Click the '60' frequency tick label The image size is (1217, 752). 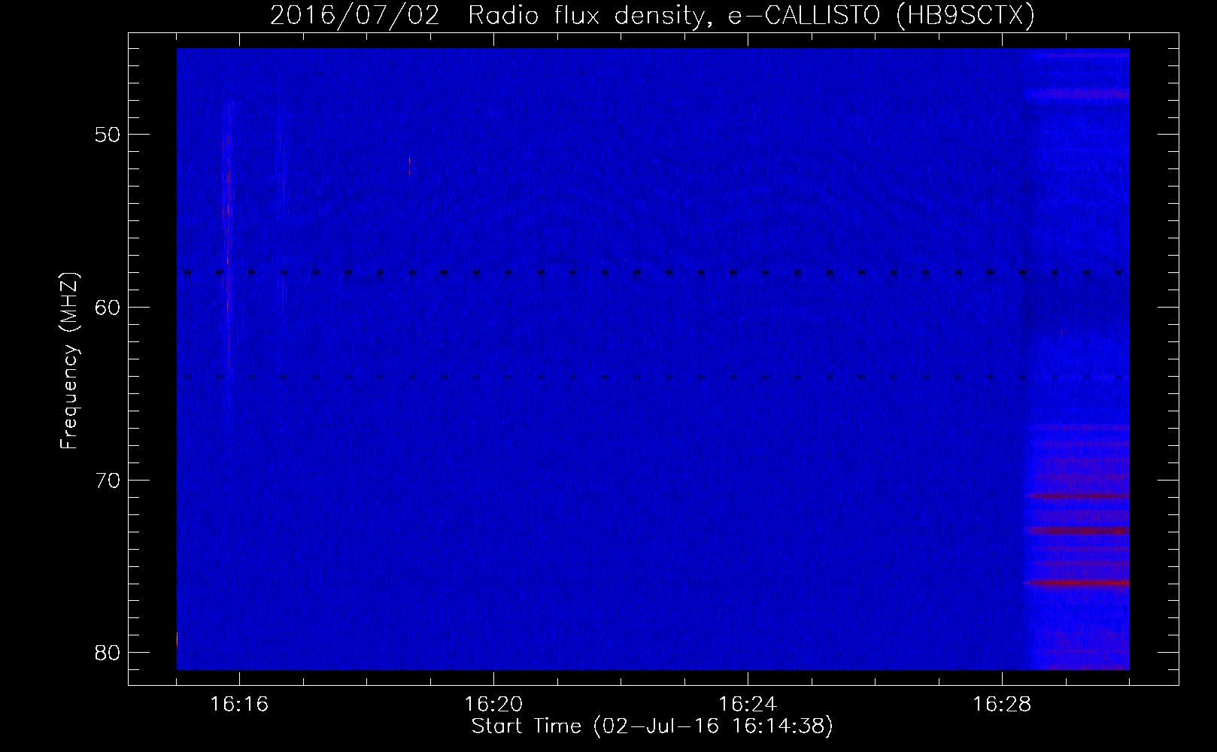click(108, 308)
